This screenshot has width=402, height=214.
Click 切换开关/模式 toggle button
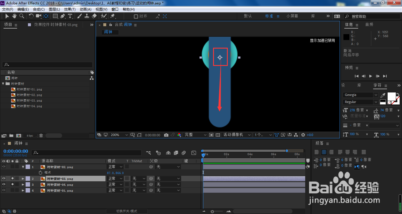[127, 211]
